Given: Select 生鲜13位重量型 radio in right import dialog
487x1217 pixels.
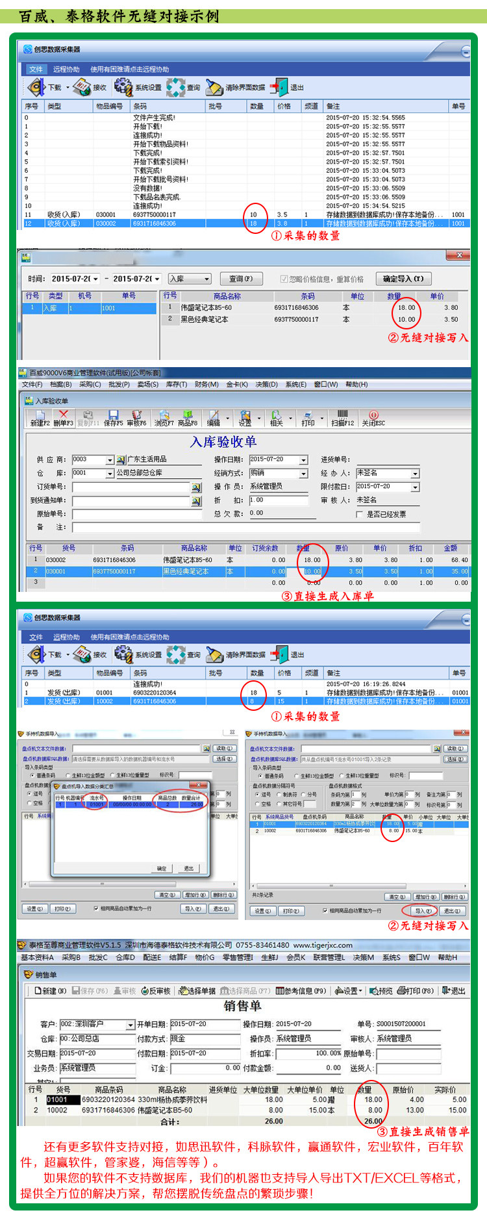Looking at the screenshot, I should tap(342, 776).
